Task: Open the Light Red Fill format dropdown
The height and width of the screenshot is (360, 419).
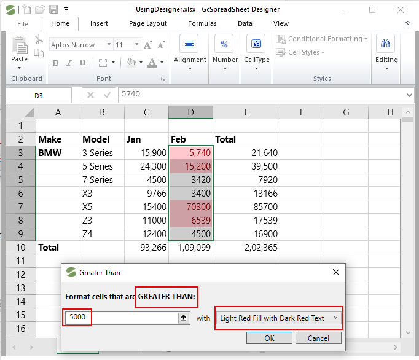Action: (x=278, y=318)
